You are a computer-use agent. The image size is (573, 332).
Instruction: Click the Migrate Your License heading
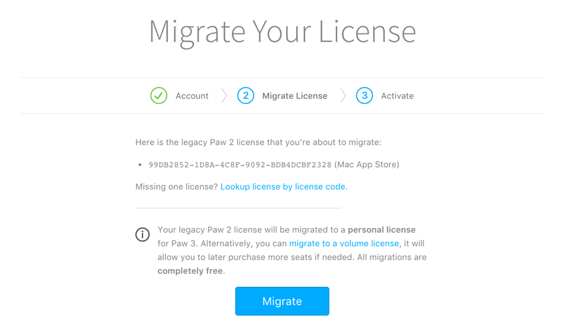[x=282, y=32]
